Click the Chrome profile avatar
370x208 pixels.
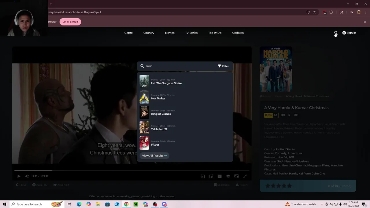pyautogui.click(x=359, y=12)
